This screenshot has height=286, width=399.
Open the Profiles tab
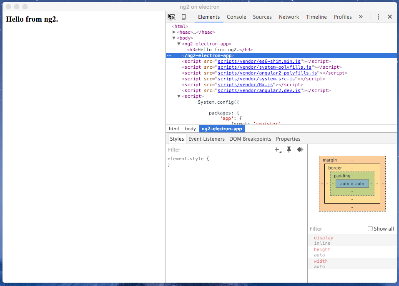click(x=343, y=17)
